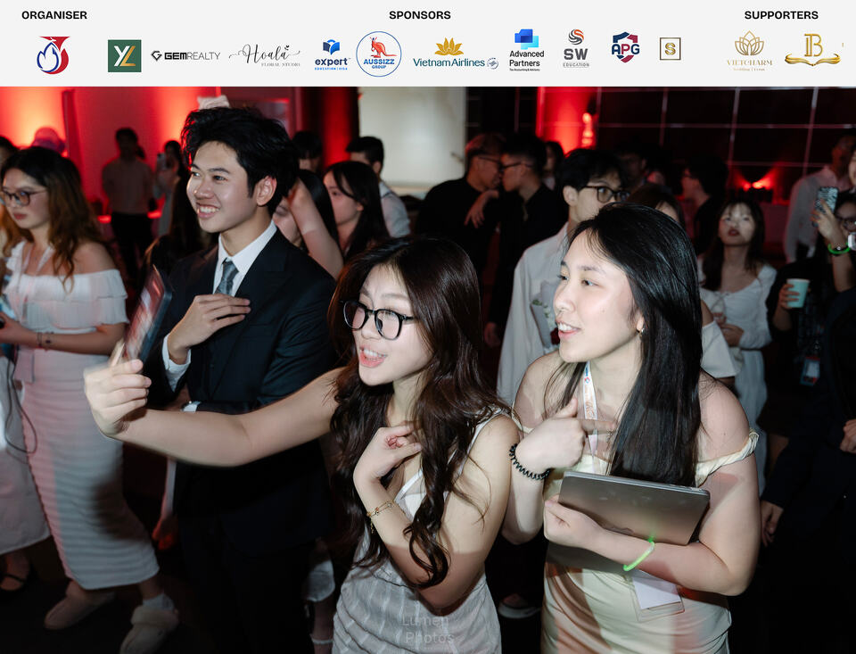The width and height of the screenshot is (856, 654).
Task: Click the SUPPORTERS heading
Action: (x=781, y=15)
